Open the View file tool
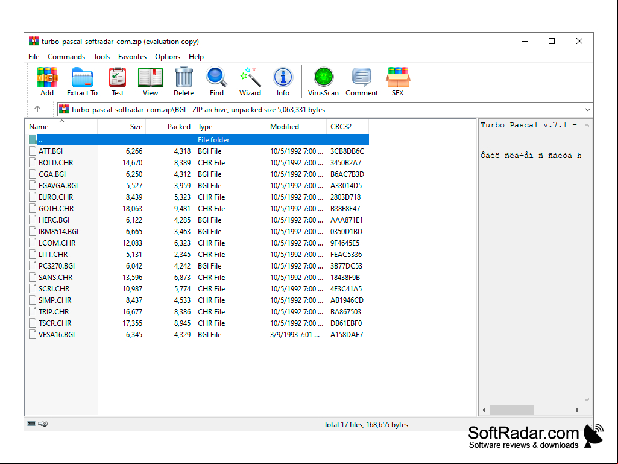 (x=150, y=81)
